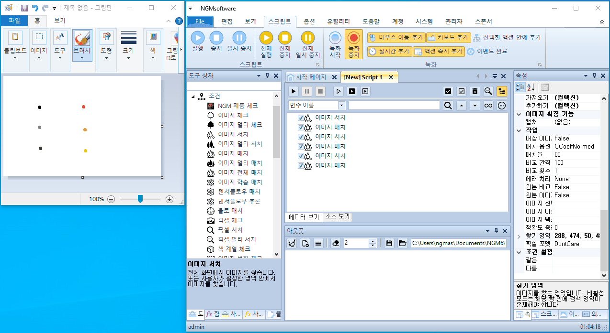Click the solid play icon in script editor toolbar

point(294,91)
